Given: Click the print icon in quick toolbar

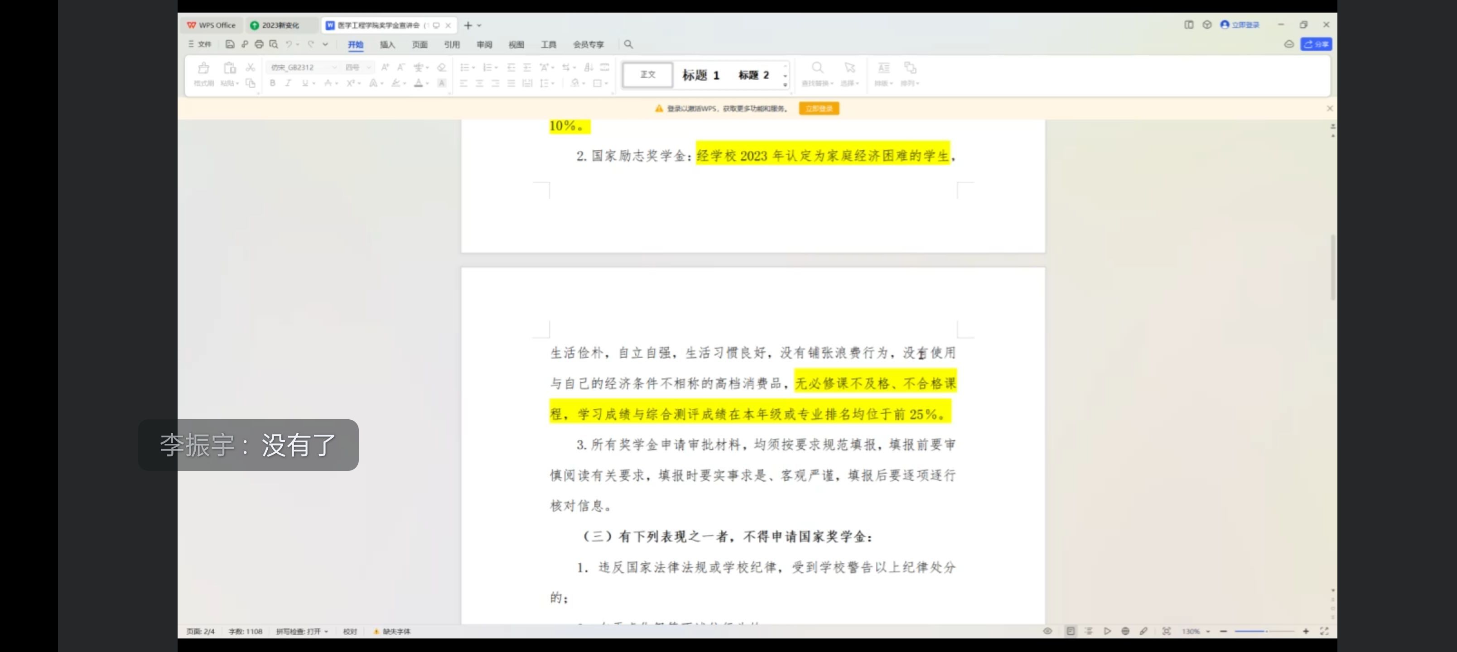Looking at the screenshot, I should click(259, 44).
